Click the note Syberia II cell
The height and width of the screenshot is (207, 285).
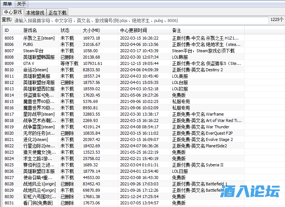pos(198,165)
